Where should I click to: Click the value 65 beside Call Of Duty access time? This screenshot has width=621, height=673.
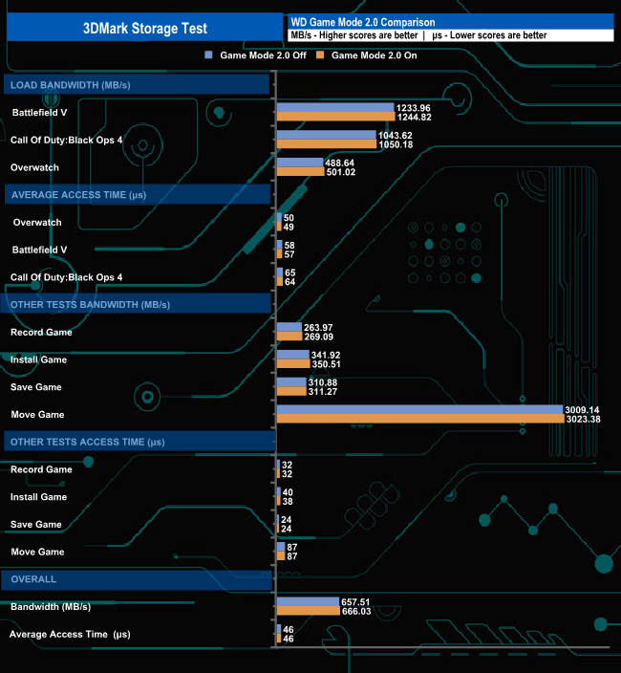coord(289,272)
